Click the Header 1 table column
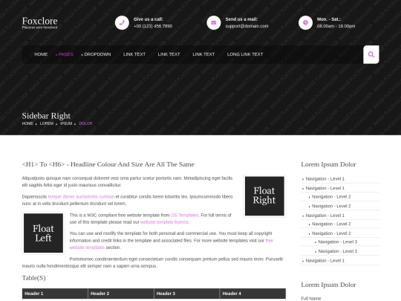The height and width of the screenshot is (301, 401). click(55, 294)
